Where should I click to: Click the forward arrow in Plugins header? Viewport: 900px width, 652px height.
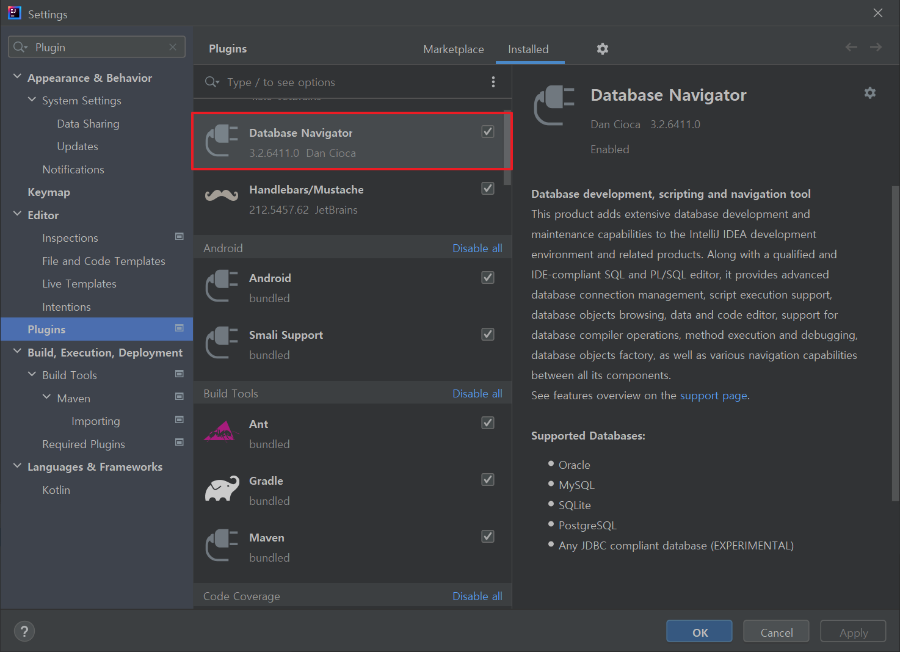876,47
